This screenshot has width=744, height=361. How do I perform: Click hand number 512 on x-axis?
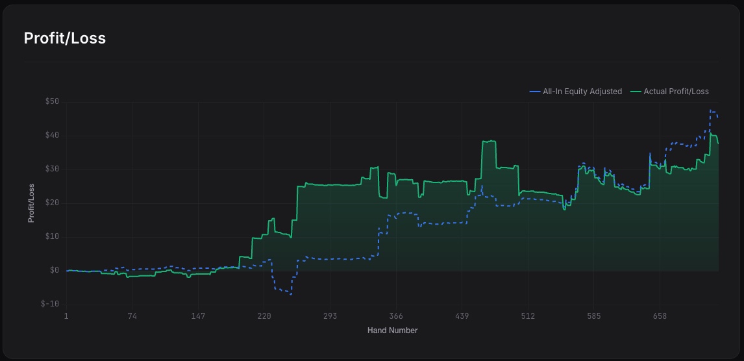528,316
